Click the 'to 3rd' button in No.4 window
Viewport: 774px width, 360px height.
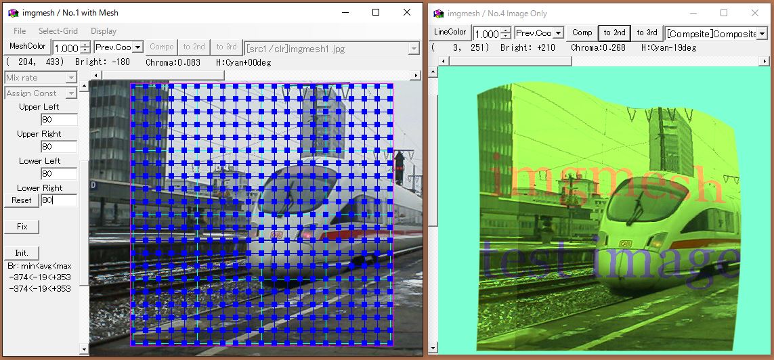tap(647, 32)
